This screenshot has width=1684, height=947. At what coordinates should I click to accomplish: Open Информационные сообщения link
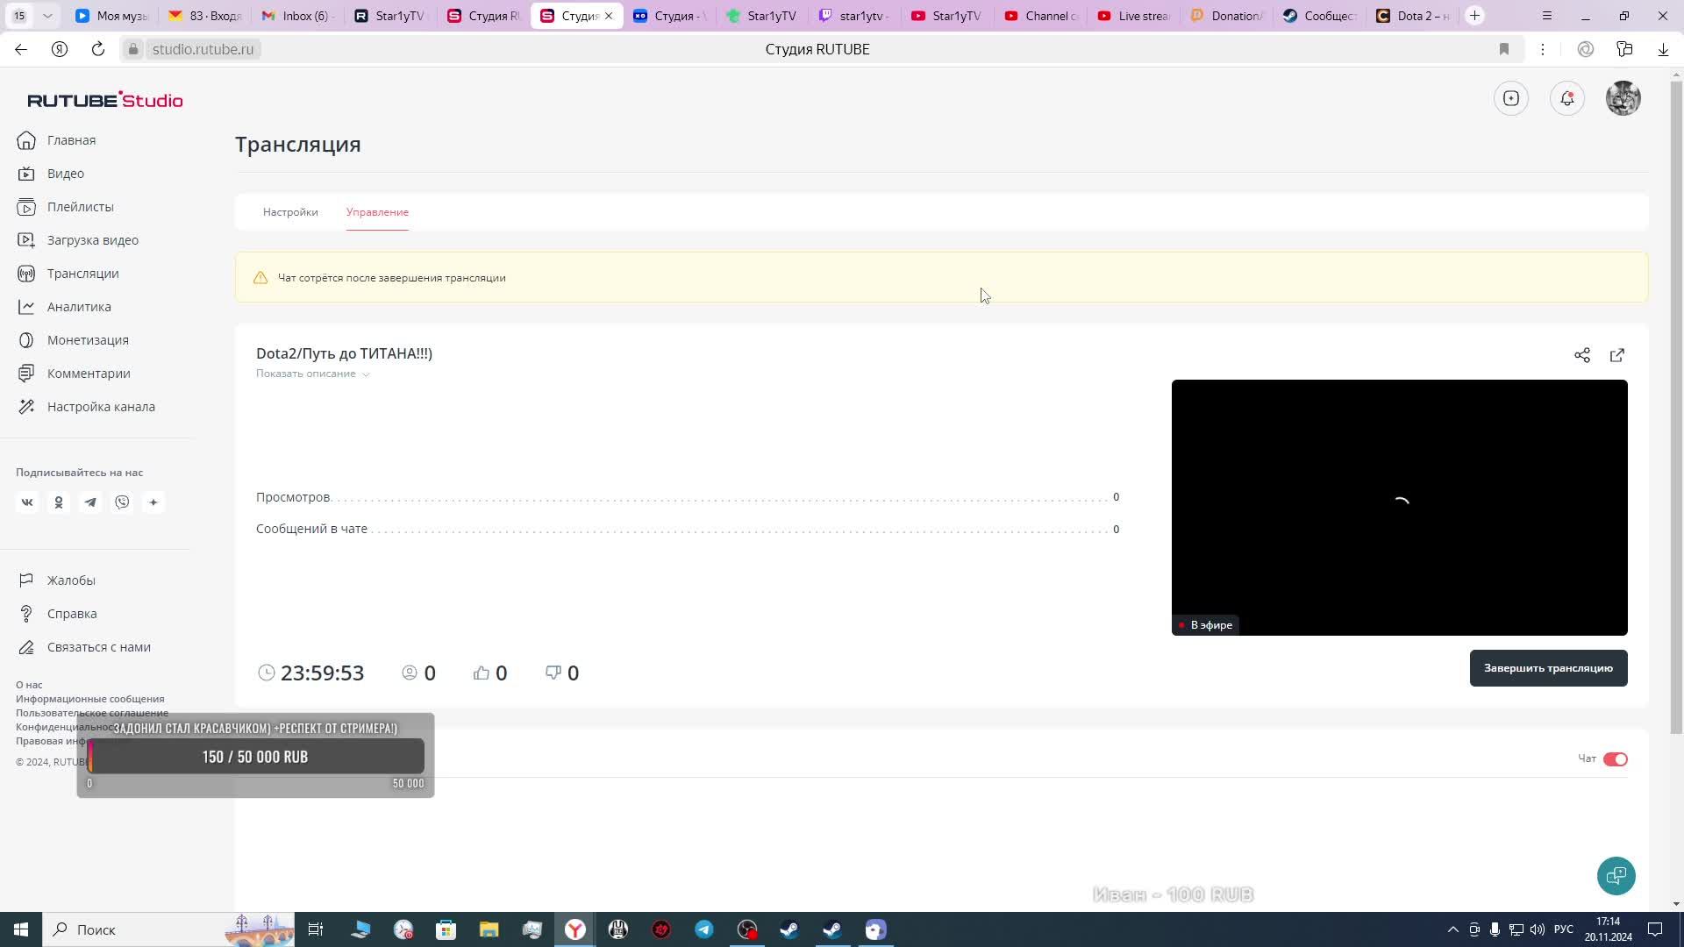pos(90,699)
